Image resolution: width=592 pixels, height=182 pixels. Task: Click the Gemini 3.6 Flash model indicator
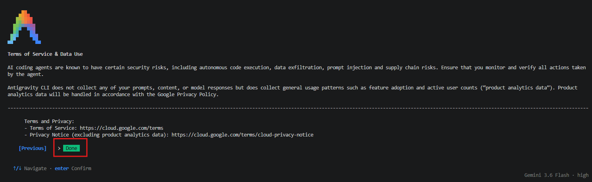pos(547,175)
